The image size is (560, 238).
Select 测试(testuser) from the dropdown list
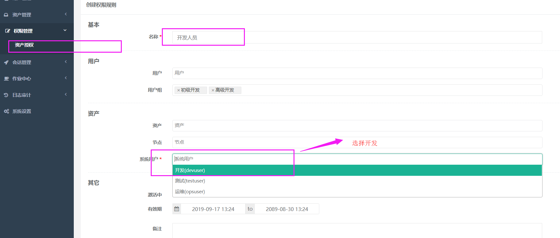(357, 181)
